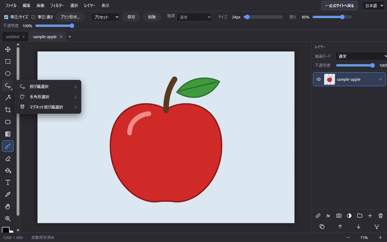This screenshot has width=387, height=242.
Task: Select the Magic Wand tool
Action: [8, 98]
